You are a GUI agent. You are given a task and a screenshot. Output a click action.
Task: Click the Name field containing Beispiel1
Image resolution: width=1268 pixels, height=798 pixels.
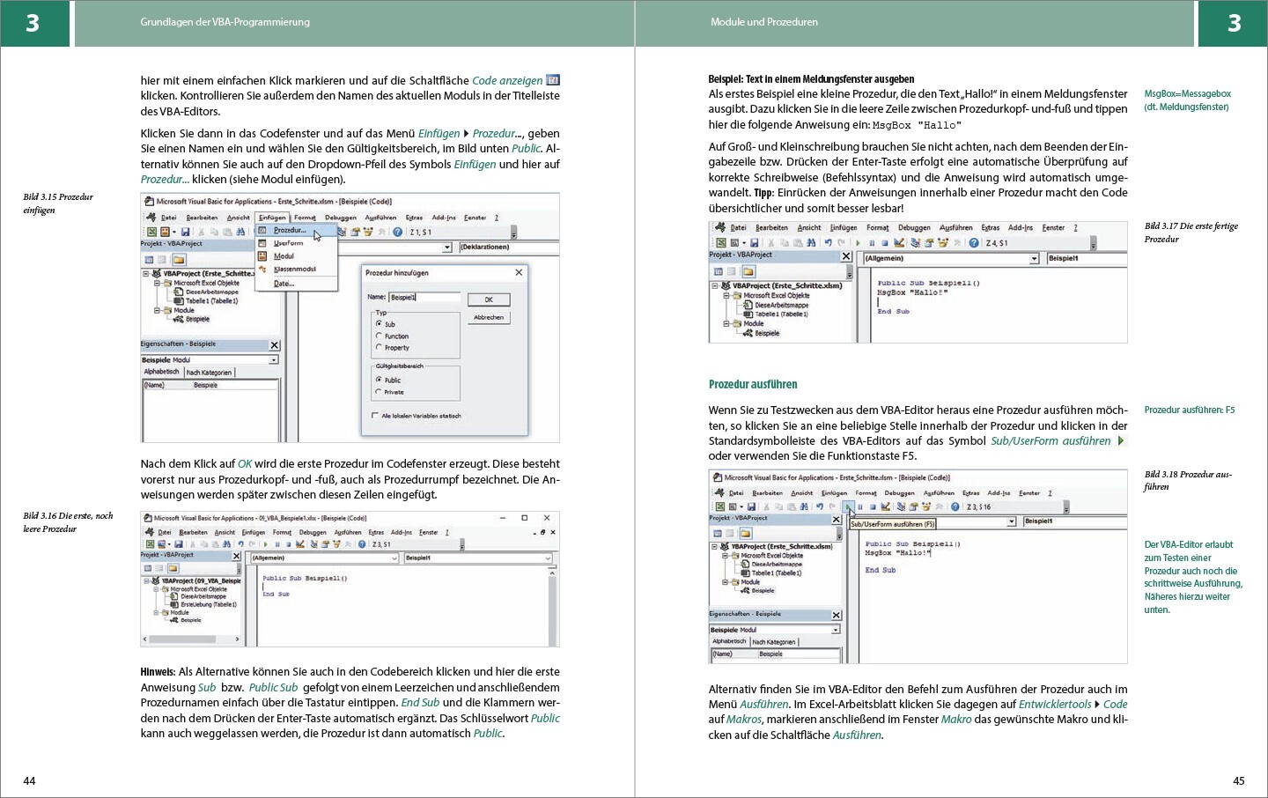point(424,298)
